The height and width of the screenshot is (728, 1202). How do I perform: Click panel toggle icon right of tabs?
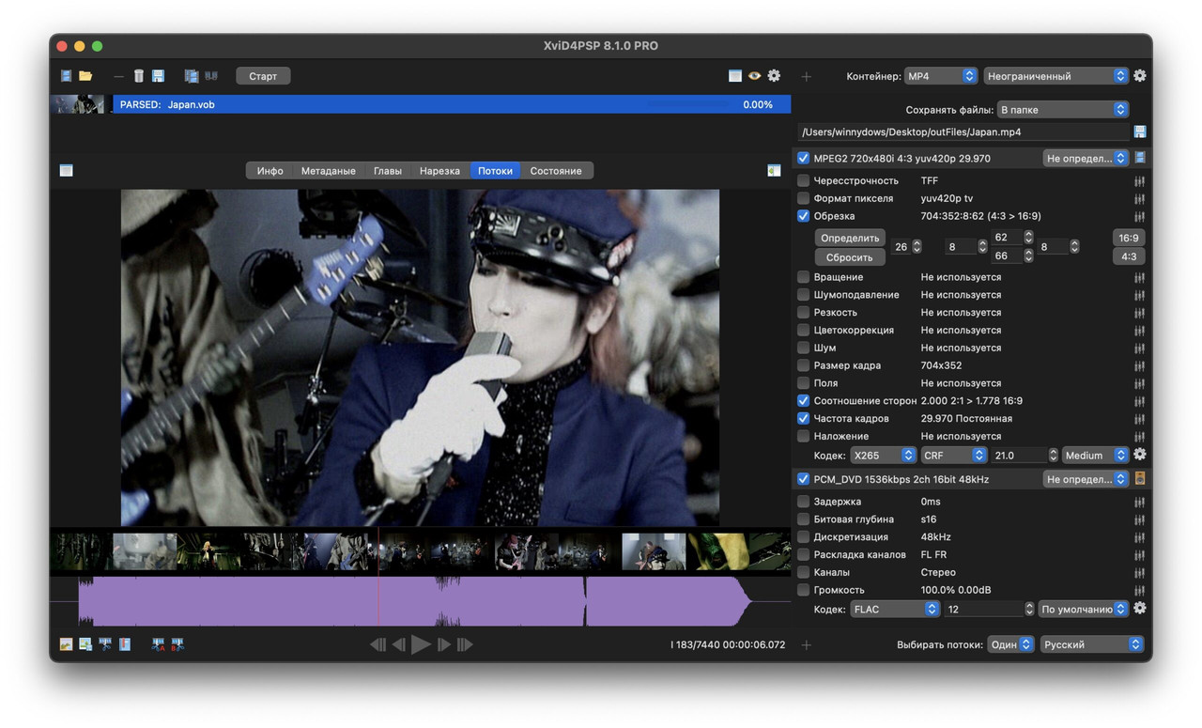click(774, 171)
